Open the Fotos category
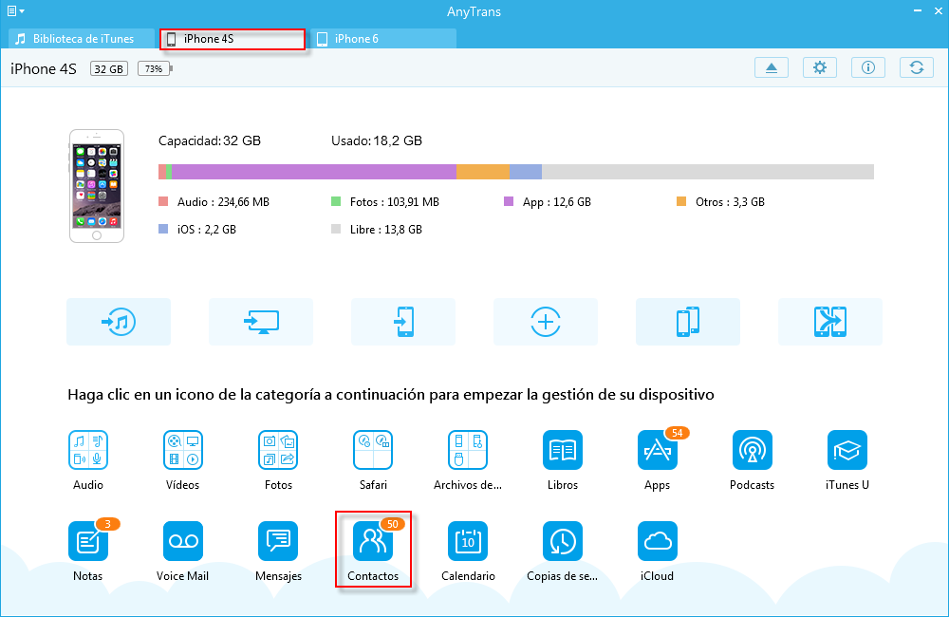This screenshot has height=617, width=949. coord(278,450)
